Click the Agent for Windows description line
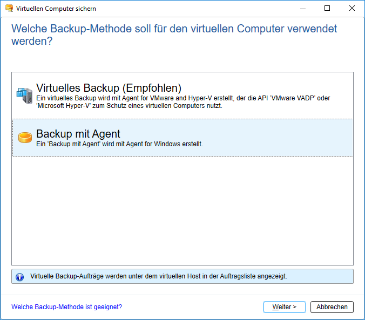The height and width of the screenshot is (320, 365). click(x=119, y=144)
